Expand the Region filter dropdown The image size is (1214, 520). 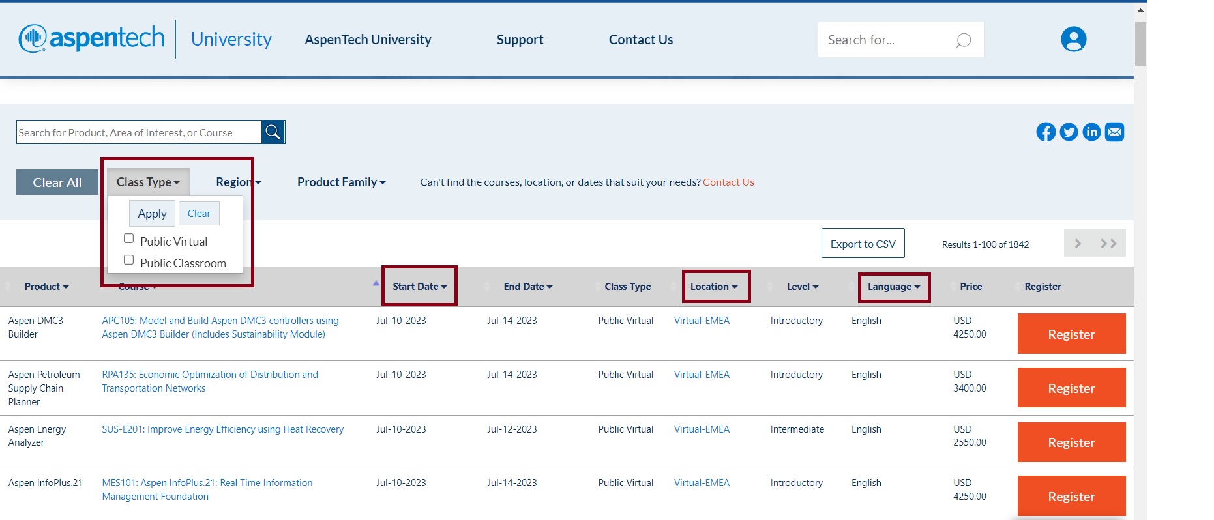238,182
